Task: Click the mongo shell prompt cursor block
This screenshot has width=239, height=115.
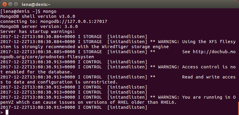Action: click(x=7, y=112)
